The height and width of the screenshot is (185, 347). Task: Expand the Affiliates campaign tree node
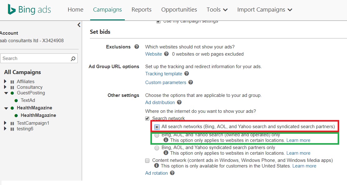(x=5, y=81)
